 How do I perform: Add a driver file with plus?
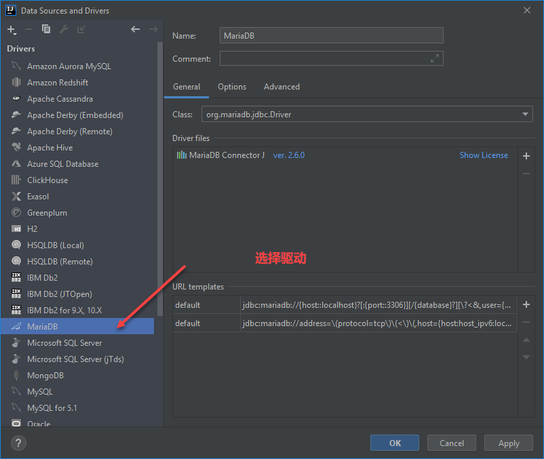coord(526,156)
